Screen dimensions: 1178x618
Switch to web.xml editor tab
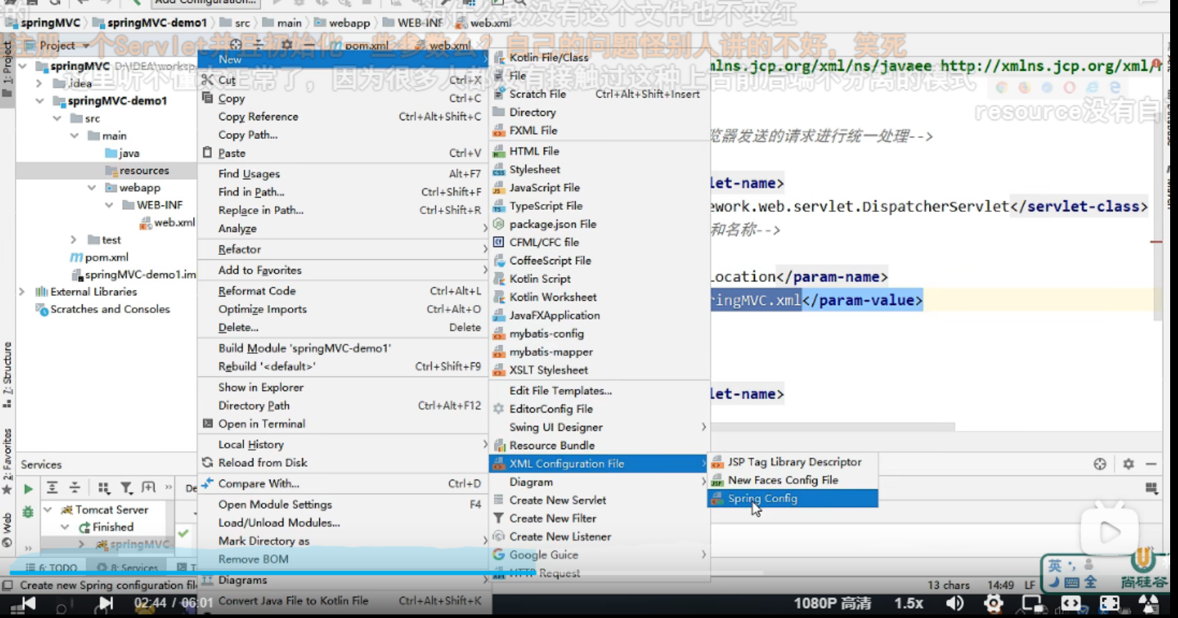(451, 45)
